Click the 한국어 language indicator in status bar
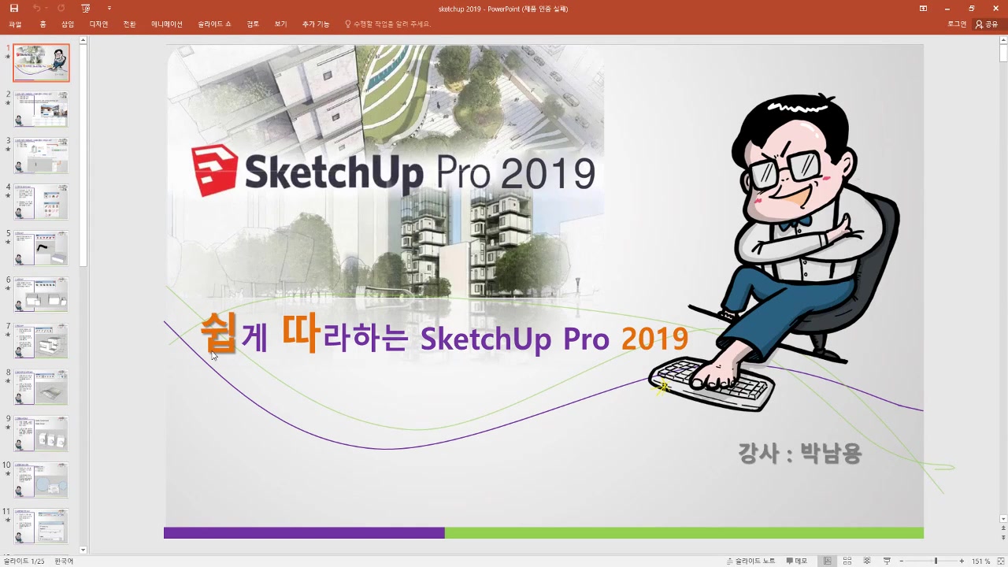Viewport: 1008px width, 567px height. point(64,561)
